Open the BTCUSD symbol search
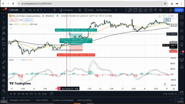 tap(14, 10)
